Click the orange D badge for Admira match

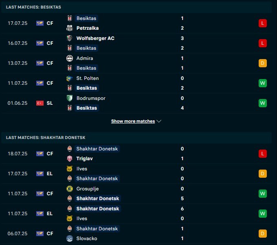(x=262, y=63)
